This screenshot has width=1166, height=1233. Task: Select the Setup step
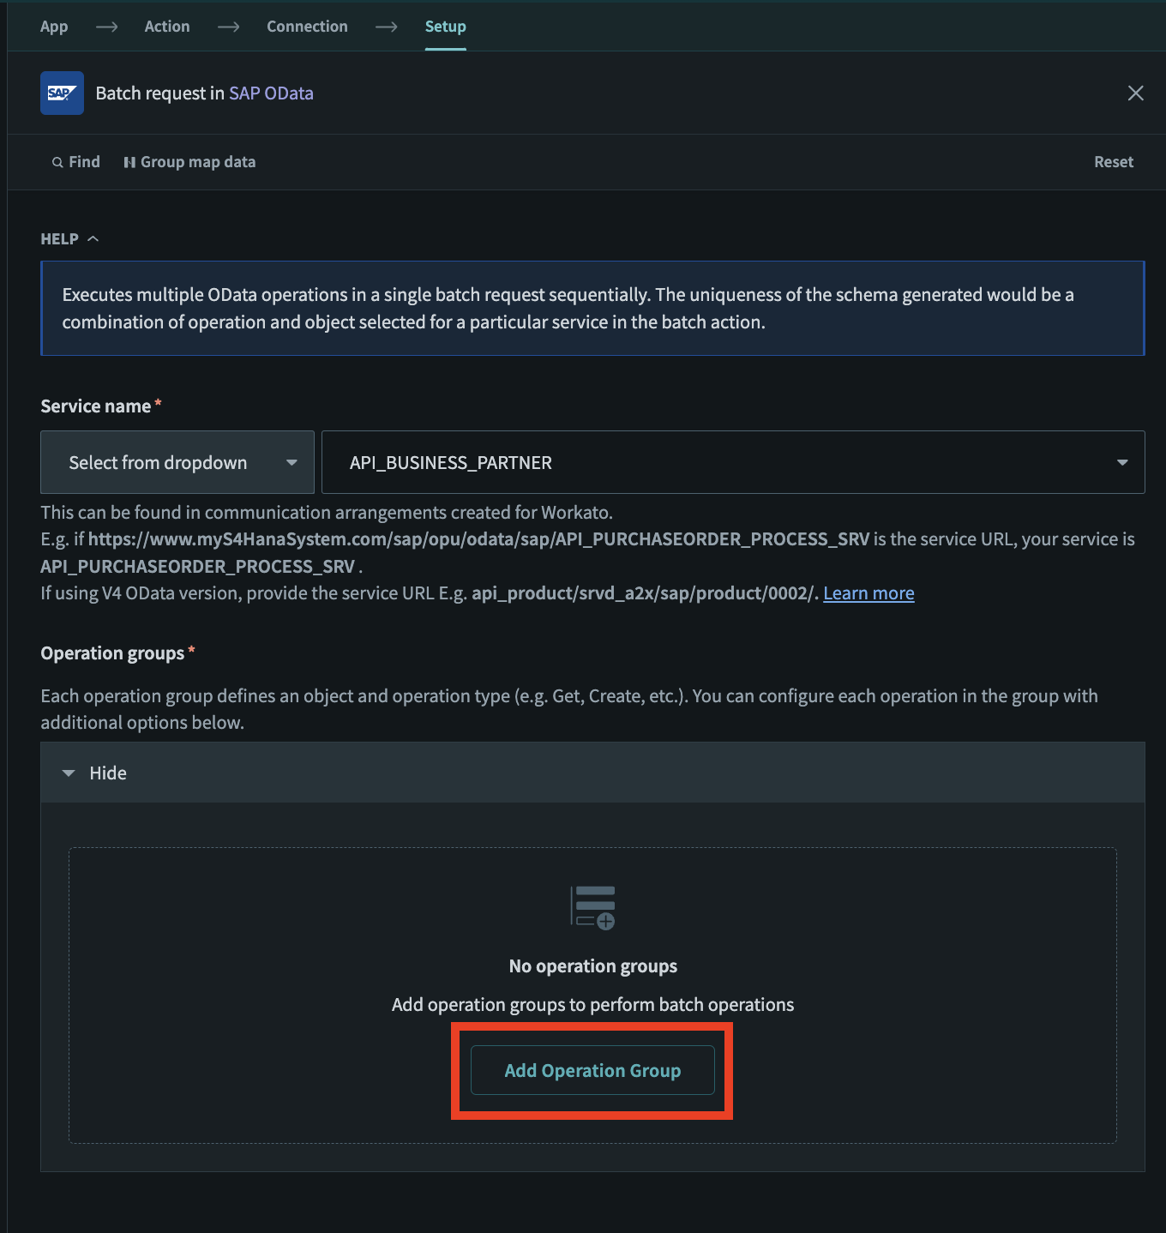tap(445, 27)
